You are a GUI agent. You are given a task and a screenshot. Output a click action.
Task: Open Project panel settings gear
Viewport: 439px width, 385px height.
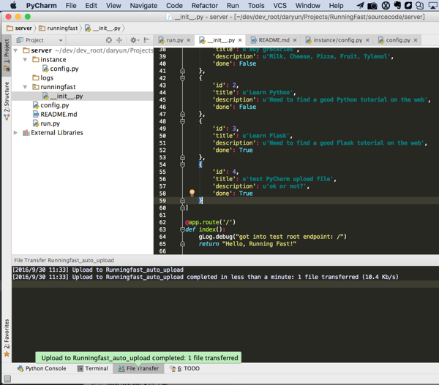click(x=133, y=40)
